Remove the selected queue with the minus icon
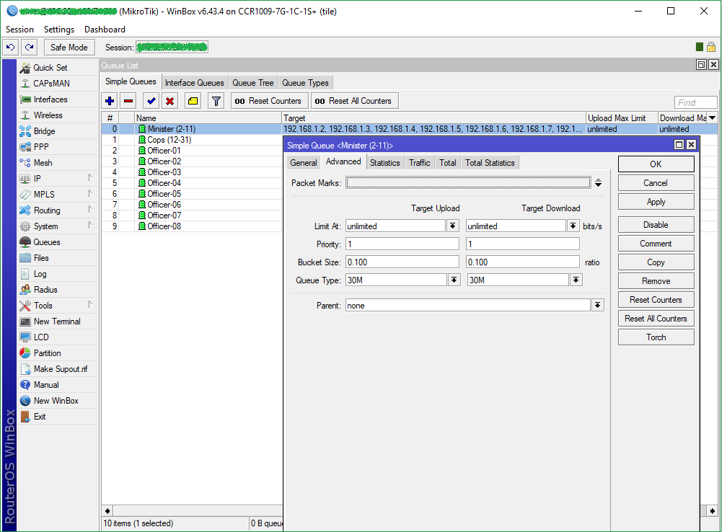This screenshot has height=532, width=722. click(128, 101)
